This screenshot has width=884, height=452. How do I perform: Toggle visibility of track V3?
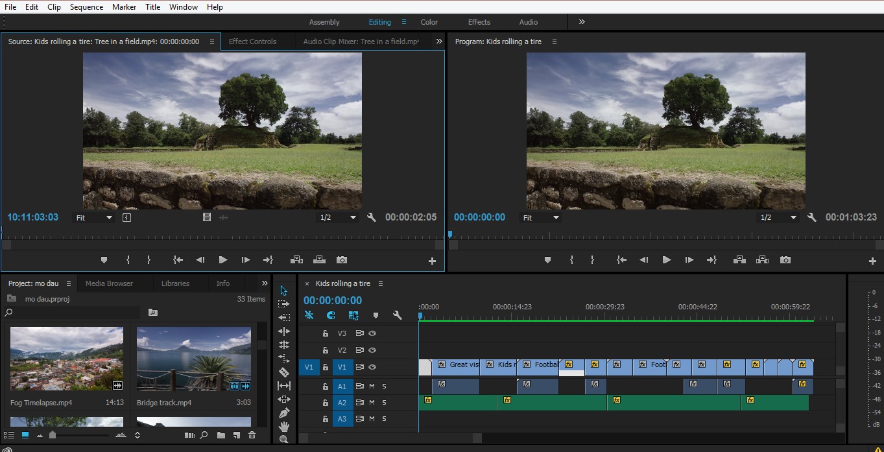coord(372,333)
